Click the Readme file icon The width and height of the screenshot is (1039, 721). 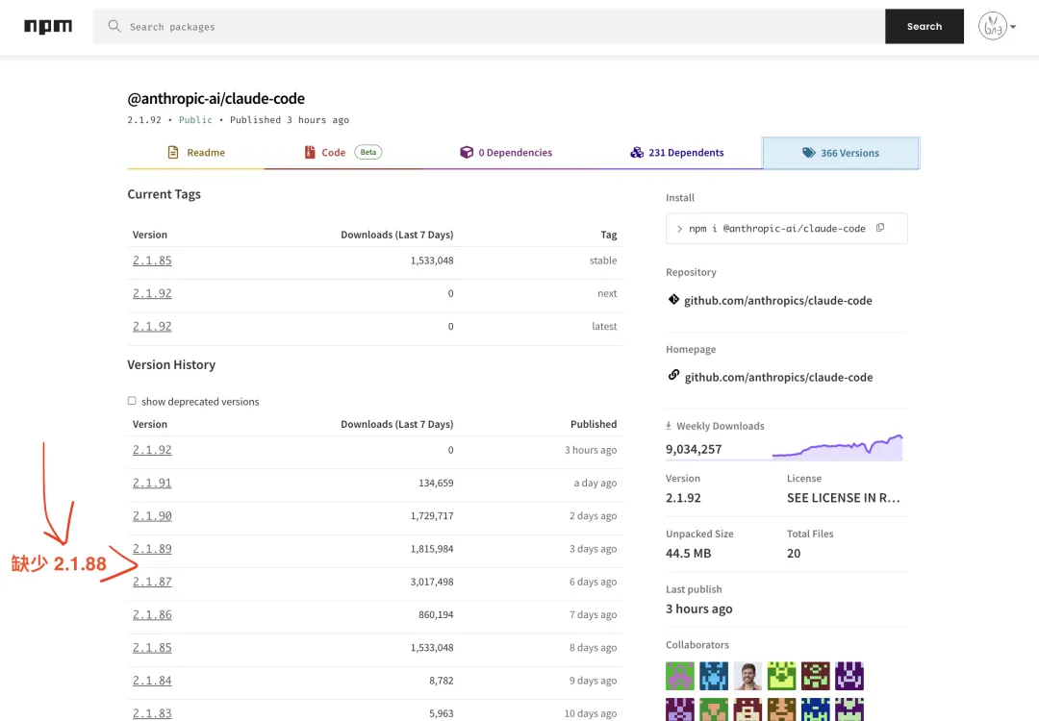[173, 152]
